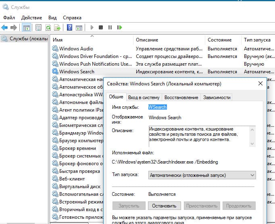Switch to the Зависимости tab
Viewport: 275px width, 224px height.
point(217,97)
